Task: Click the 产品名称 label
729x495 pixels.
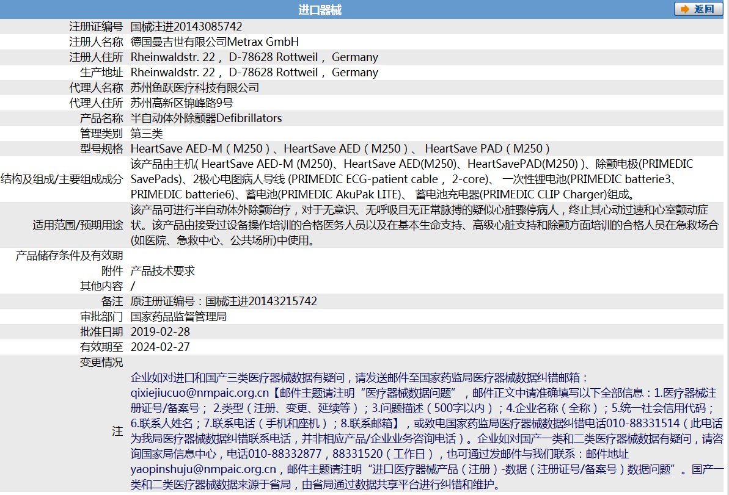Action: (x=101, y=118)
